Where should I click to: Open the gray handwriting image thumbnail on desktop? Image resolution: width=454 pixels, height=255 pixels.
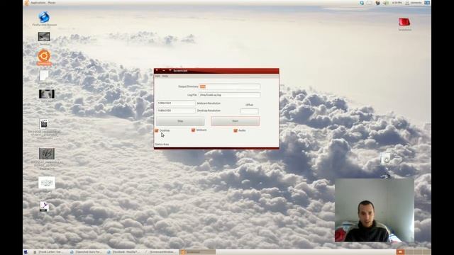pos(47,154)
